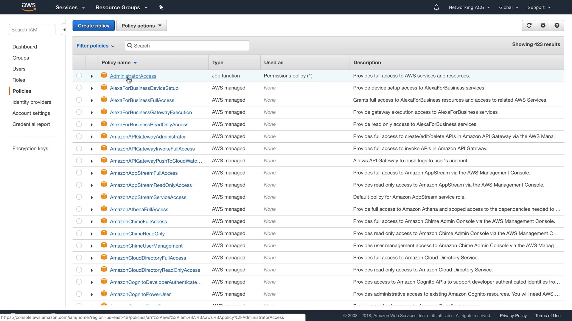Click the AmazonAthenaFullAccess policy box icon
The width and height of the screenshot is (572, 321).
pyautogui.click(x=104, y=209)
